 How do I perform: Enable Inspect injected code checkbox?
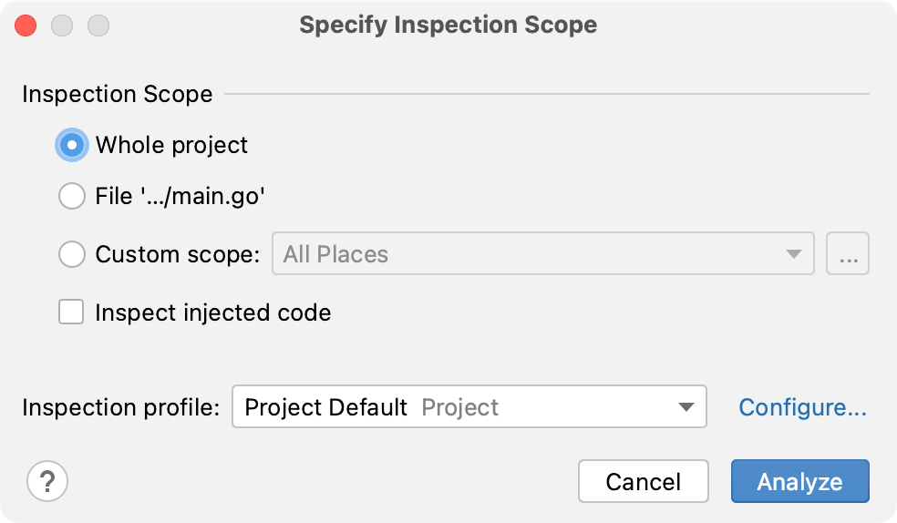pyautogui.click(x=71, y=313)
